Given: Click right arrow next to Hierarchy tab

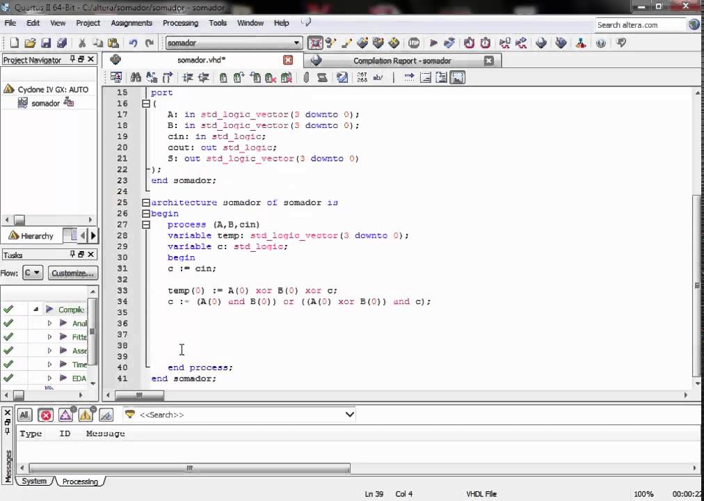Looking at the screenshot, I should pyautogui.click(x=93, y=235).
